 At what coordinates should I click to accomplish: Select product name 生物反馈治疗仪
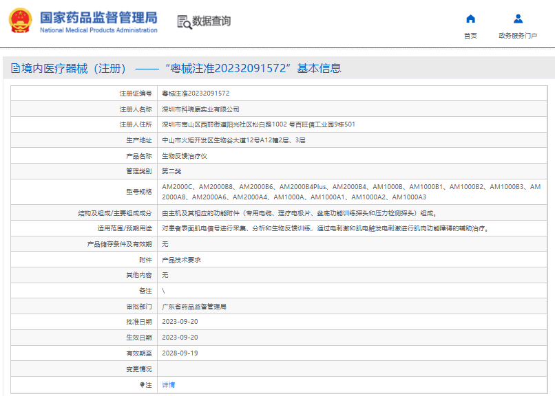pyautogui.click(x=185, y=156)
